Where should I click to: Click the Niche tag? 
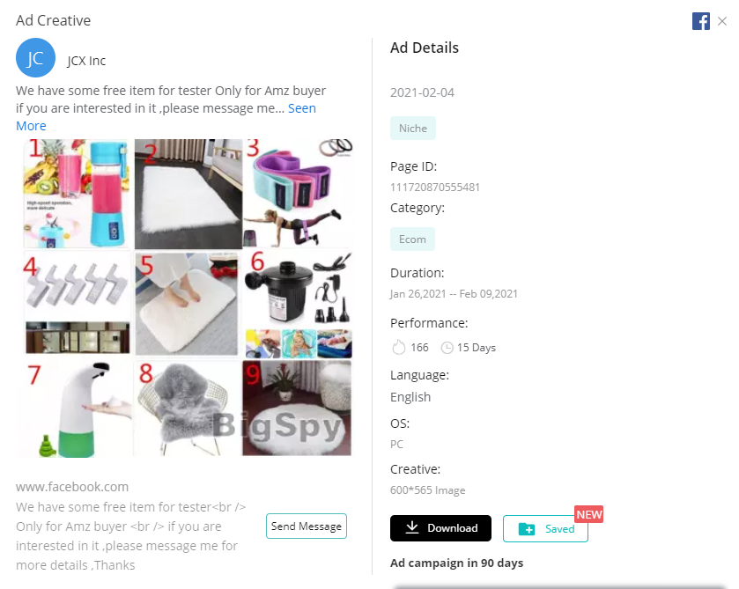[412, 129]
